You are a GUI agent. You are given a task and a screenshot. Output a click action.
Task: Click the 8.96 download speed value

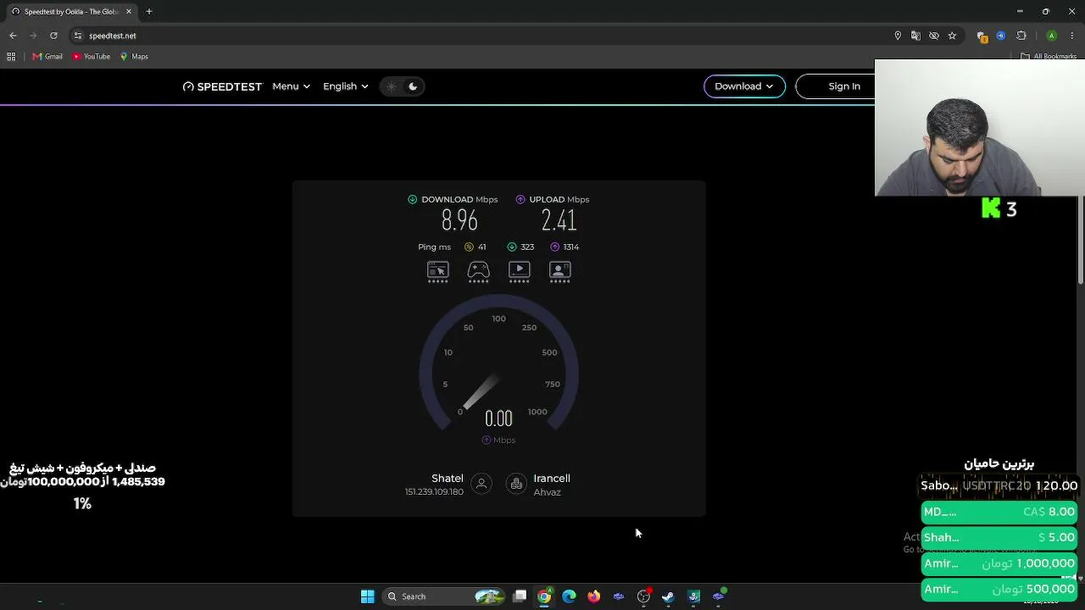(459, 221)
